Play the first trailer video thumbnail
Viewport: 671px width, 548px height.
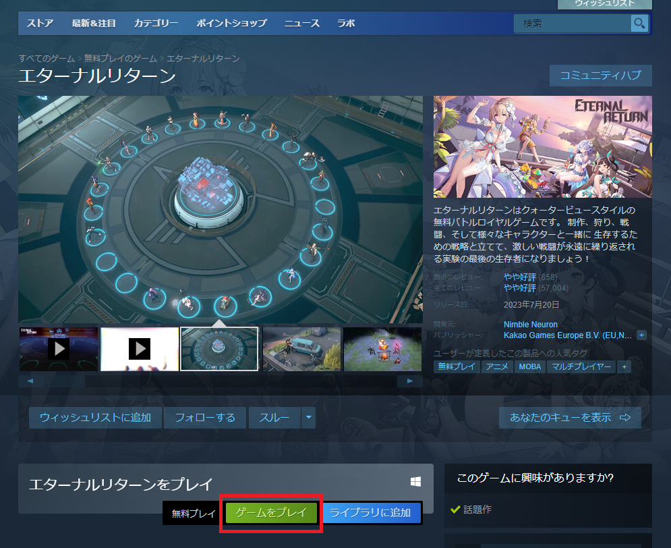click(59, 350)
